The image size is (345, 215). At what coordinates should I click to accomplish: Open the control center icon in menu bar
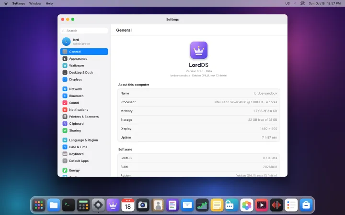tap(302, 3)
